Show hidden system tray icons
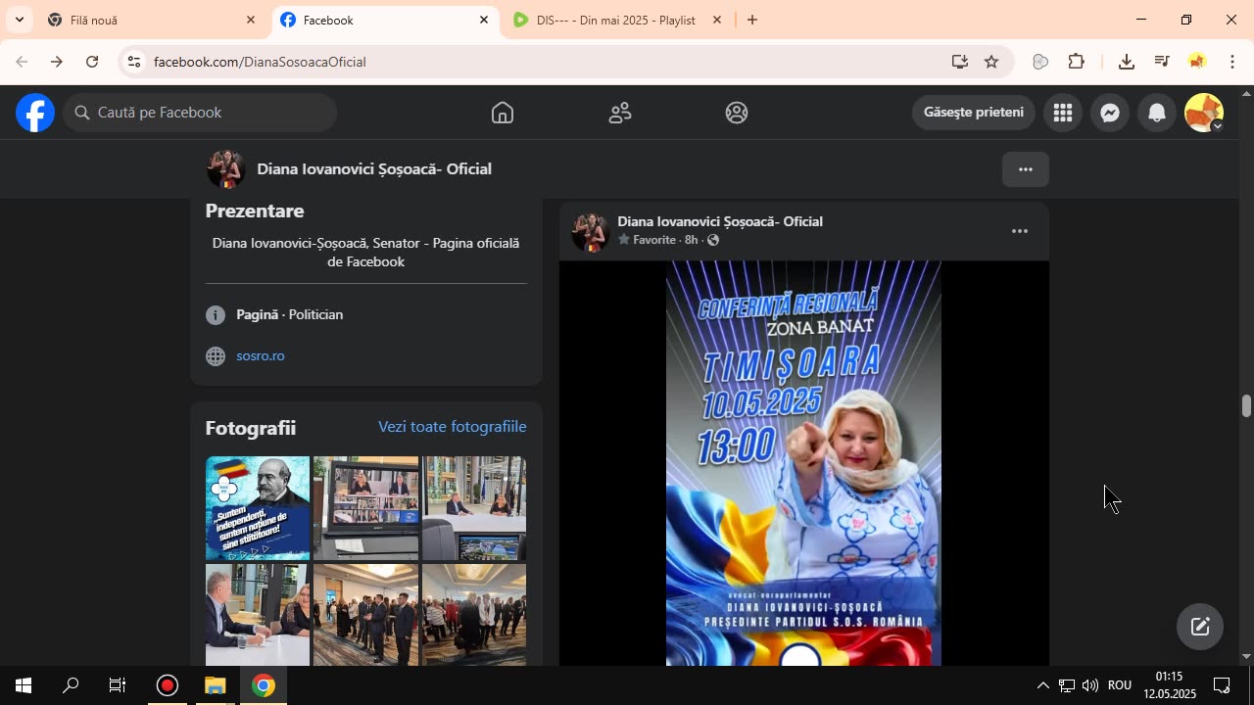Screen dimensions: 1254x705 (1042, 685)
